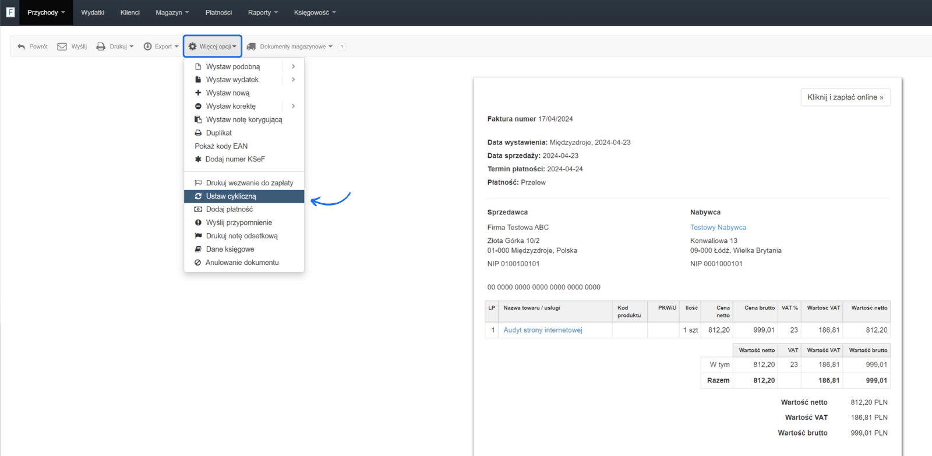Viewport: 932px width, 456px height.
Task: Click the question mark help icon
Action: coord(342,47)
